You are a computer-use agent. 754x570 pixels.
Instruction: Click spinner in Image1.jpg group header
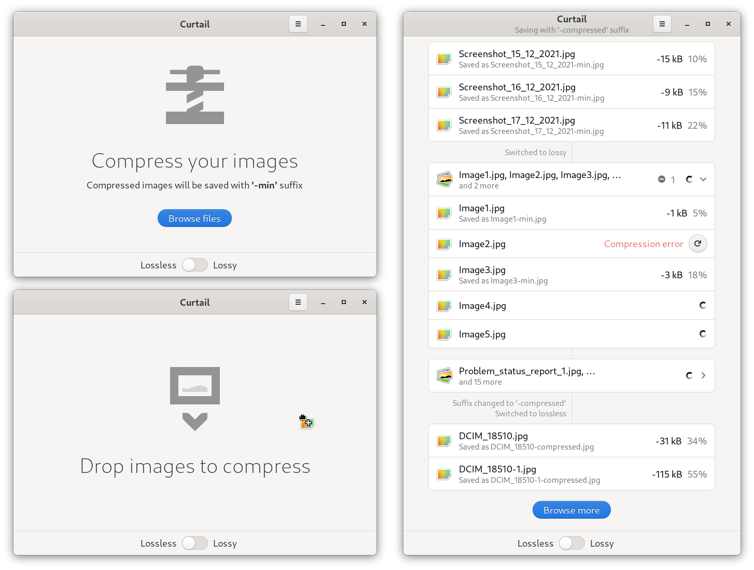689,179
